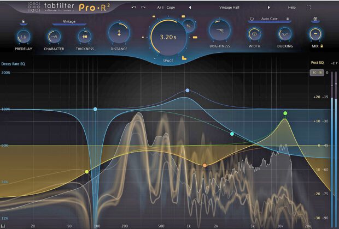The width and height of the screenshot is (339, 229).
Task: Select the yellow-green Post EQ low band point
Action: [87, 172]
